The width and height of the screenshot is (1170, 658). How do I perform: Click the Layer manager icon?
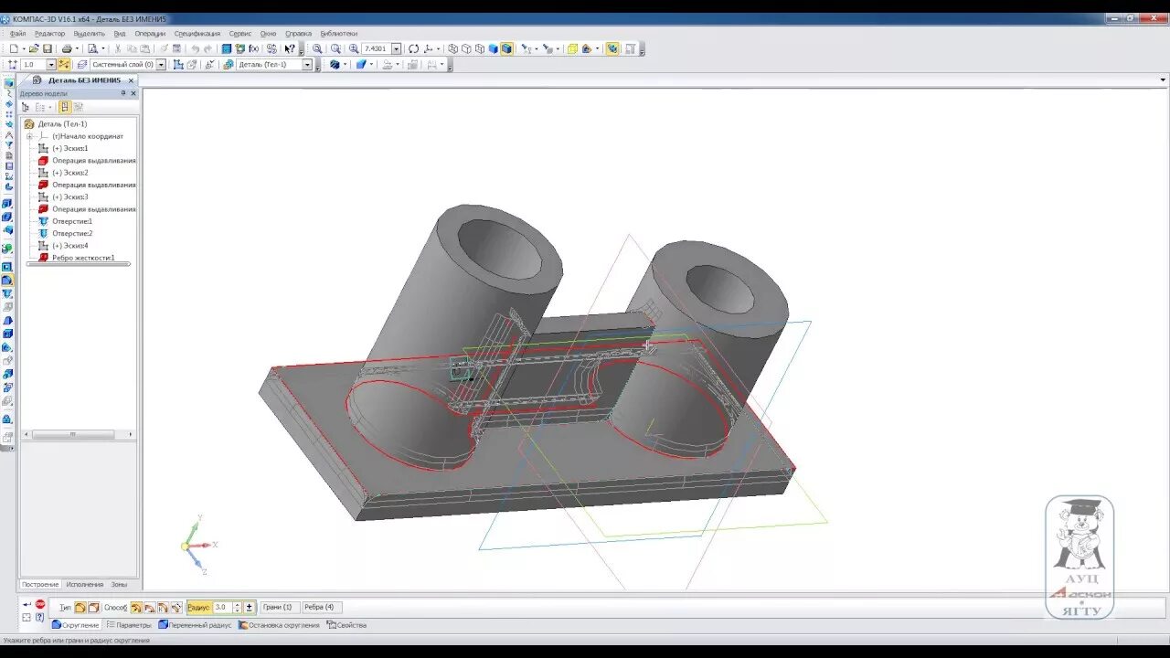click(x=82, y=65)
